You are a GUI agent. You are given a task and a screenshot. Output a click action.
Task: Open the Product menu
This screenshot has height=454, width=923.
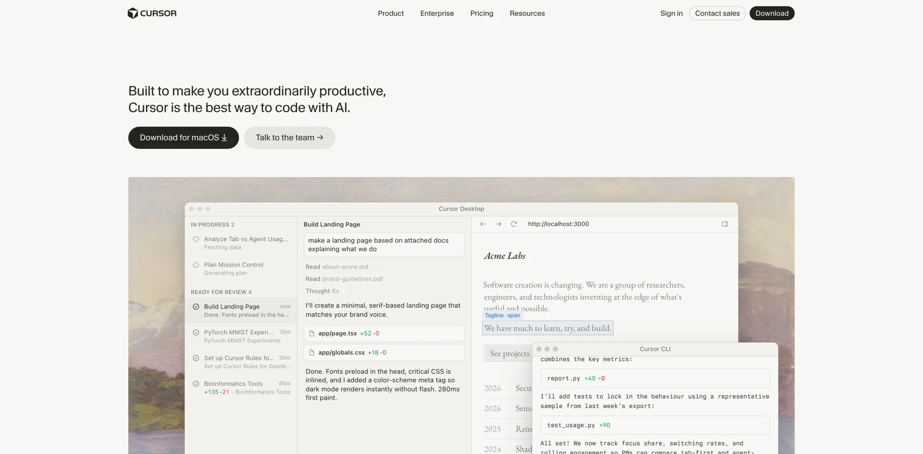(391, 13)
